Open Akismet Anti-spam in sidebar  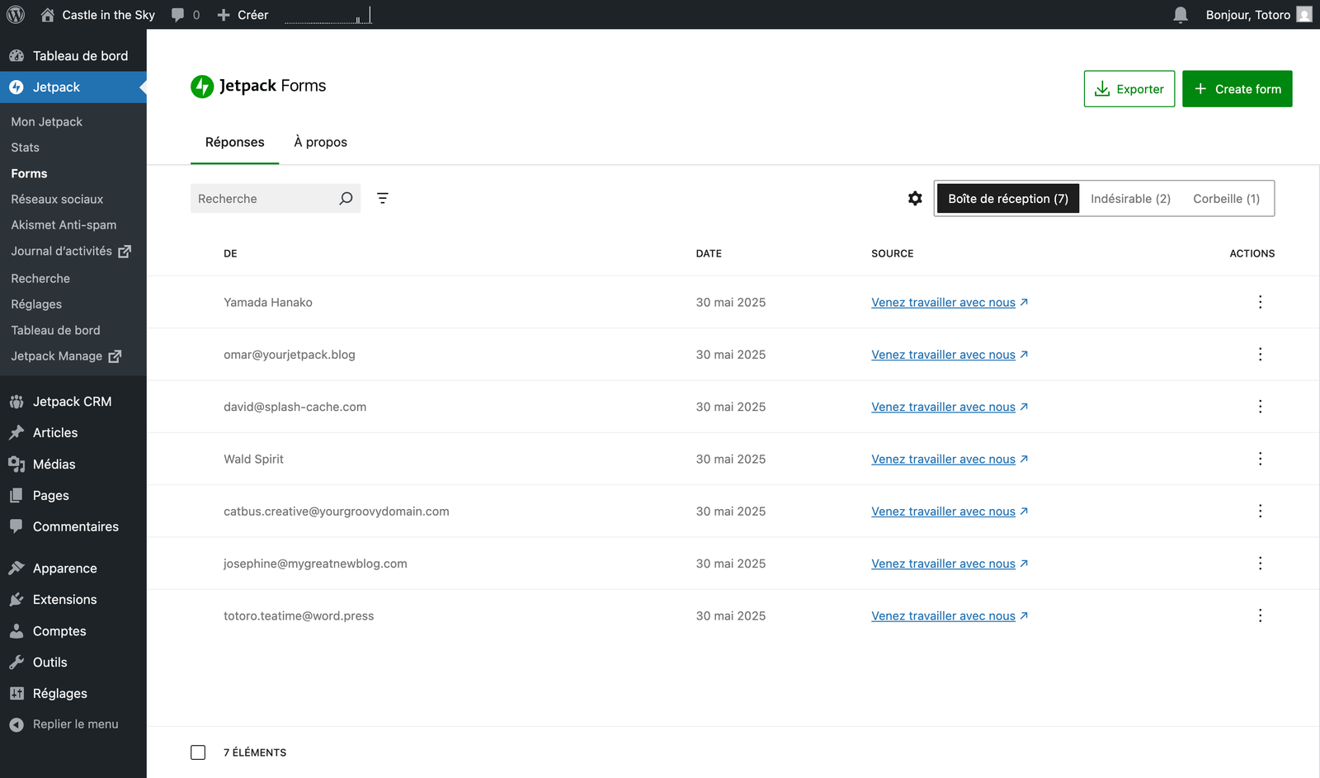[x=64, y=224]
